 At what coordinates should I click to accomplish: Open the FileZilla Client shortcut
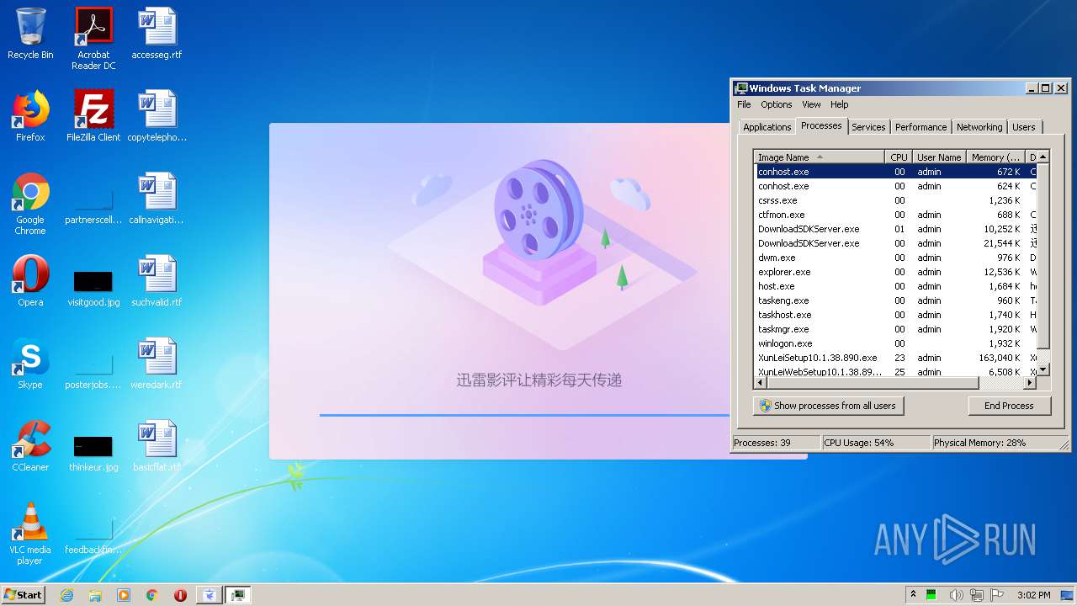click(93, 116)
